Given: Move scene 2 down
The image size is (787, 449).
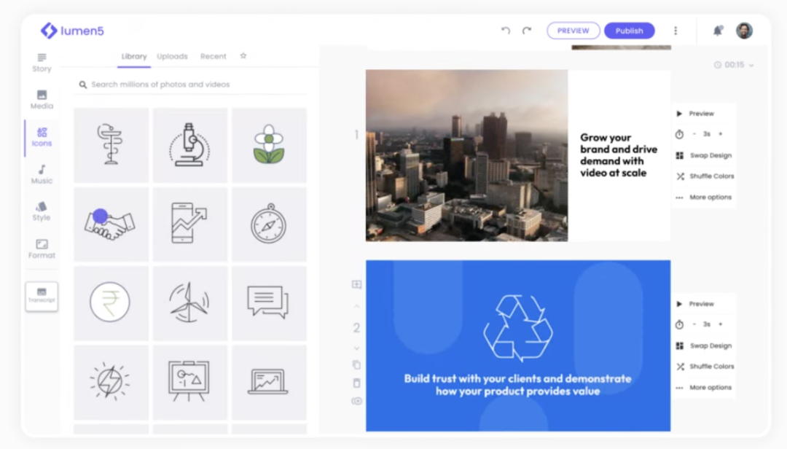Looking at the screenshot, I should (x=356, y=348).
